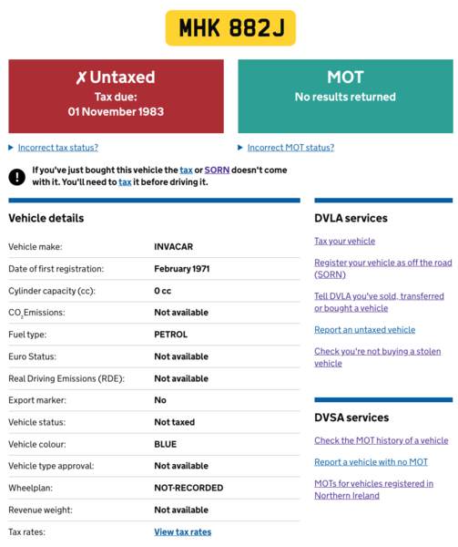Open the 'Incorrect MOT status?' link
Viewport: 458px width, 547px height.
click(290, 148)
